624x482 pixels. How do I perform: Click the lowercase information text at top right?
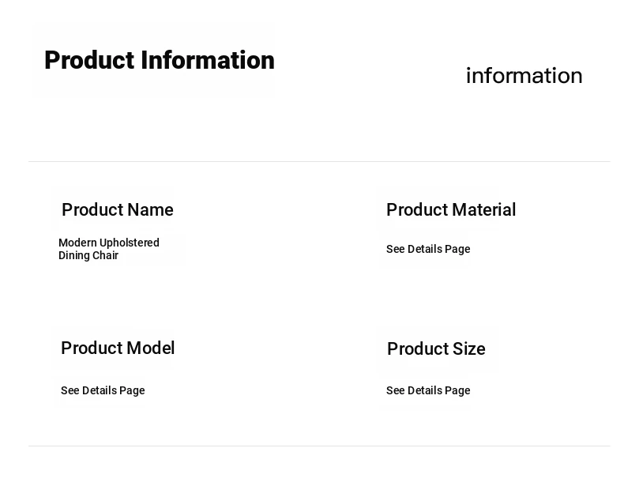click(524, 76)
